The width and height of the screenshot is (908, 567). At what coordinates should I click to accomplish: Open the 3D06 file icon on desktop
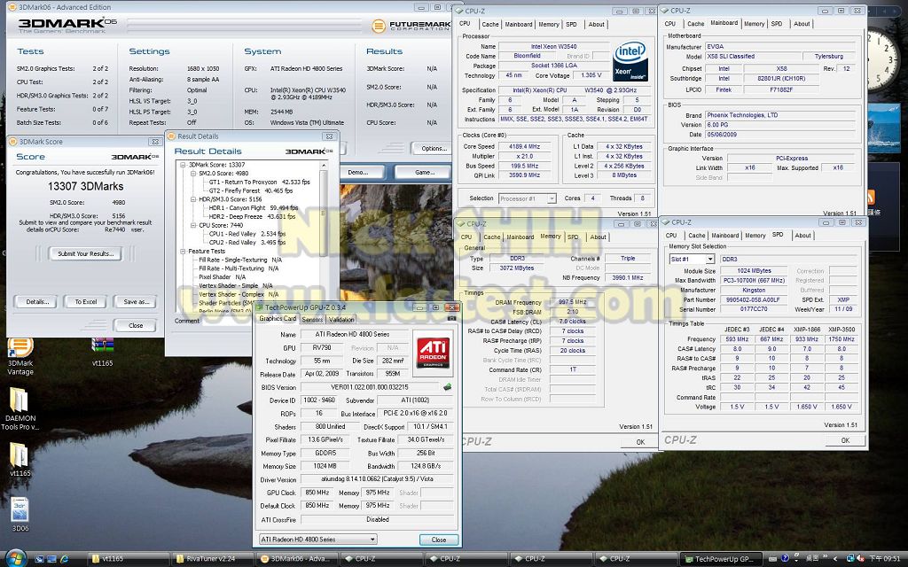20,509
